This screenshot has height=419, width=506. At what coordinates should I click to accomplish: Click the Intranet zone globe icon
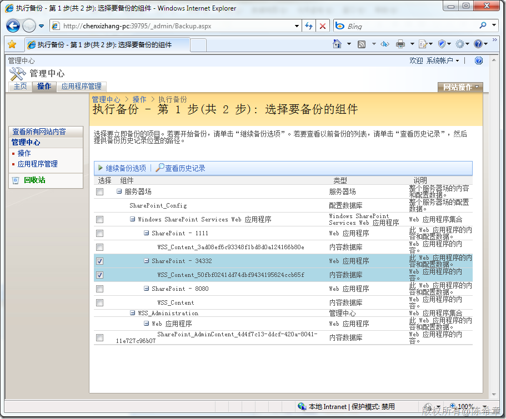302,406
